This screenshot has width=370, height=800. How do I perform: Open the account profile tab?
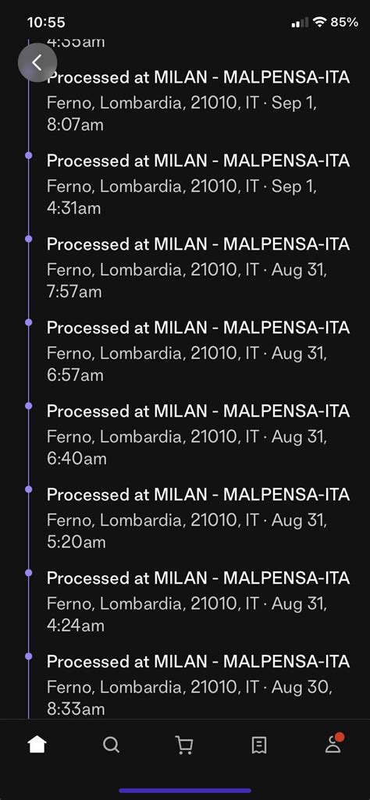(x=334, y=743)
